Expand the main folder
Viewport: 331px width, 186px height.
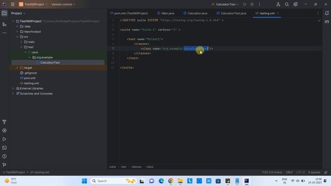(x=21, y=42)
